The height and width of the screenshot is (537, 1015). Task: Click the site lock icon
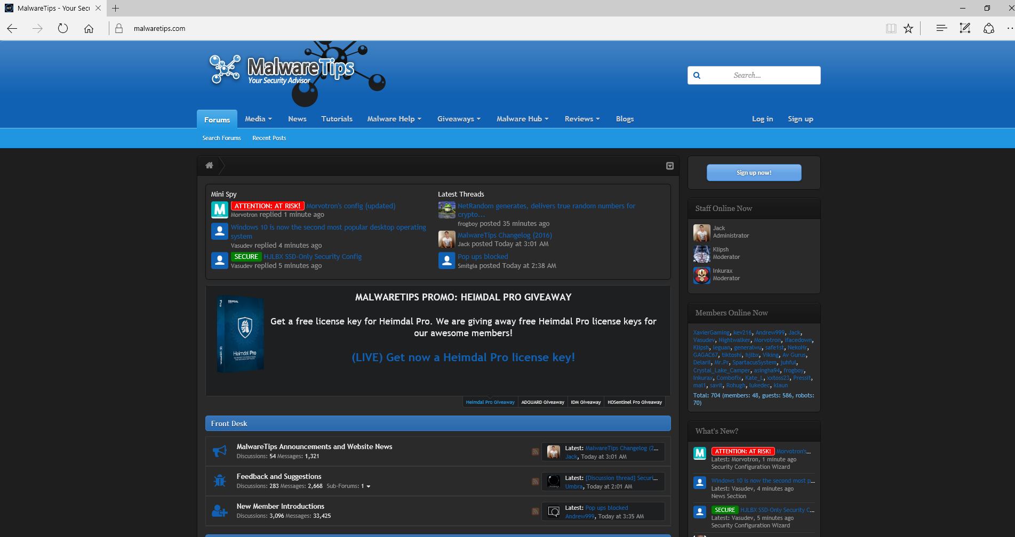pos(119,29)
